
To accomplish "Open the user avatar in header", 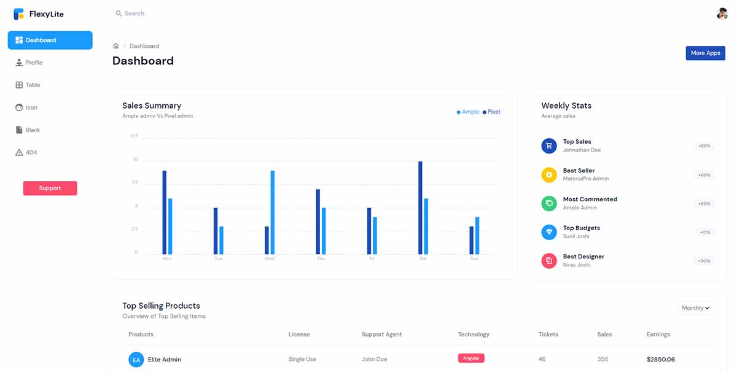I will pos(722,14).
